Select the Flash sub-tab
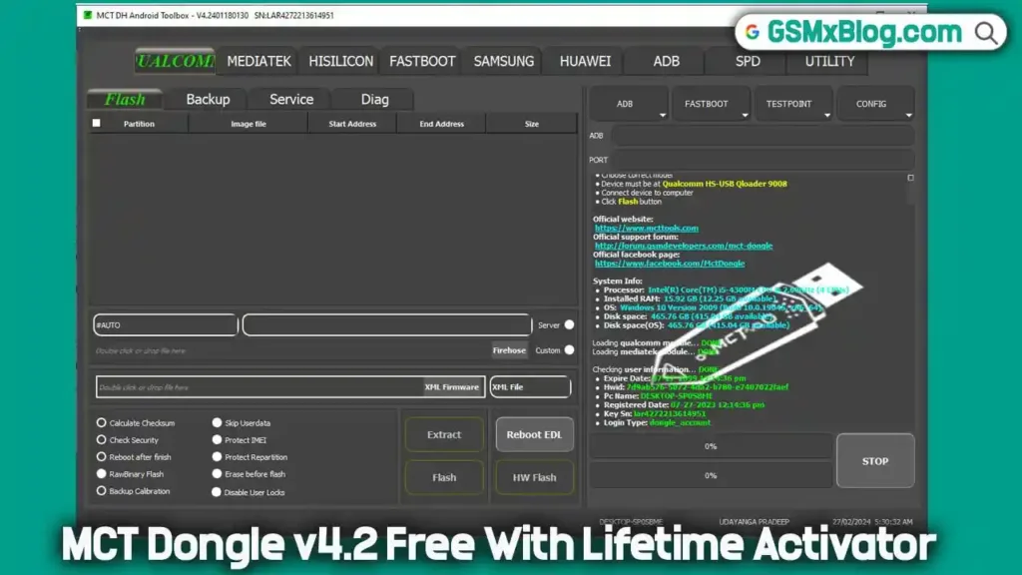 point(125,99)
